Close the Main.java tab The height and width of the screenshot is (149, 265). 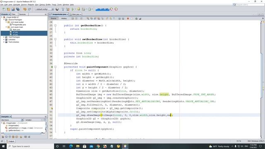pyautogui.click(x=81, y=14)
